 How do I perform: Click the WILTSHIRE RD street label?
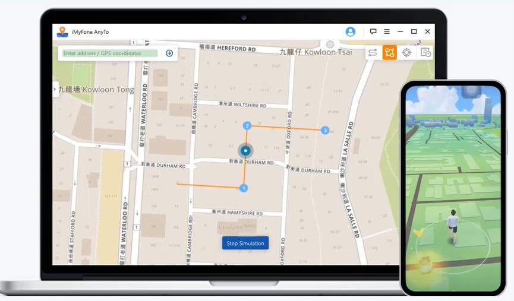click(242, 105)
